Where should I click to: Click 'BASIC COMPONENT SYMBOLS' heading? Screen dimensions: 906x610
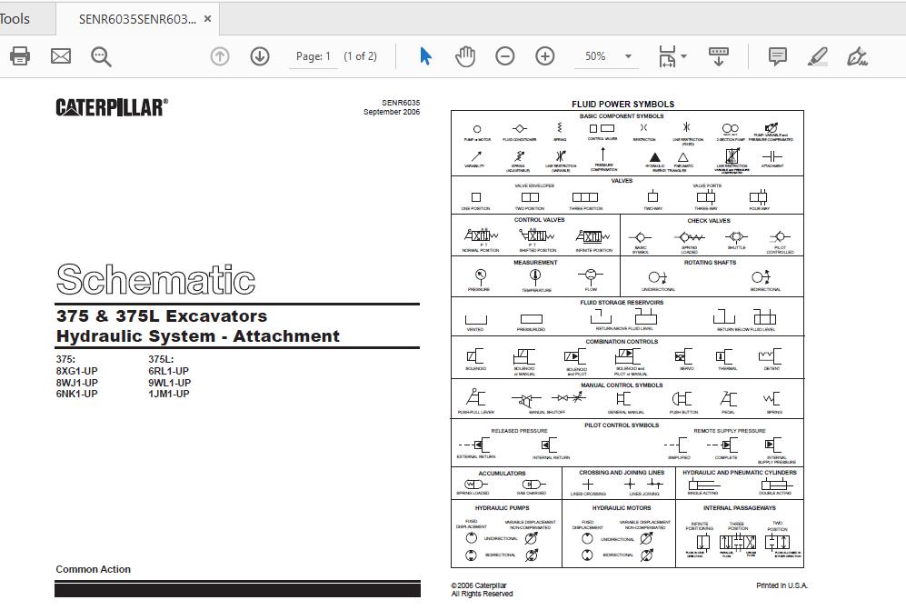coord(622,116)
